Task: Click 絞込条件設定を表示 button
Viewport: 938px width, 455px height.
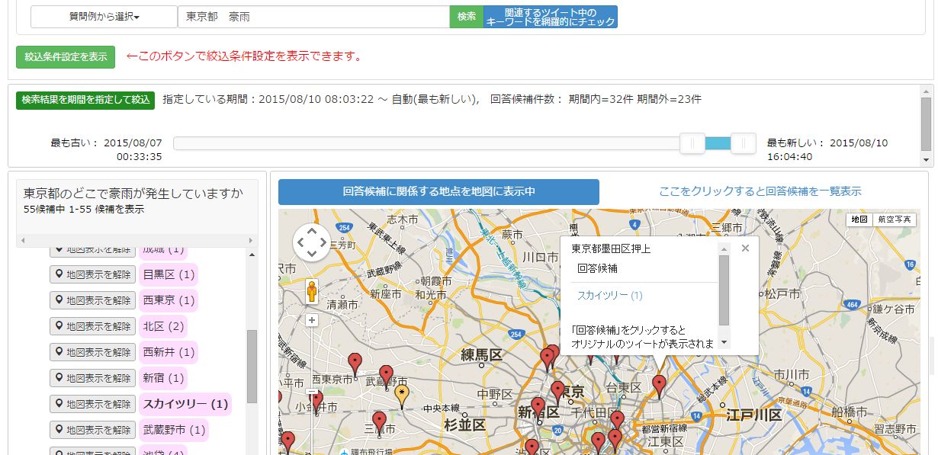Action: tap(66, 56)
